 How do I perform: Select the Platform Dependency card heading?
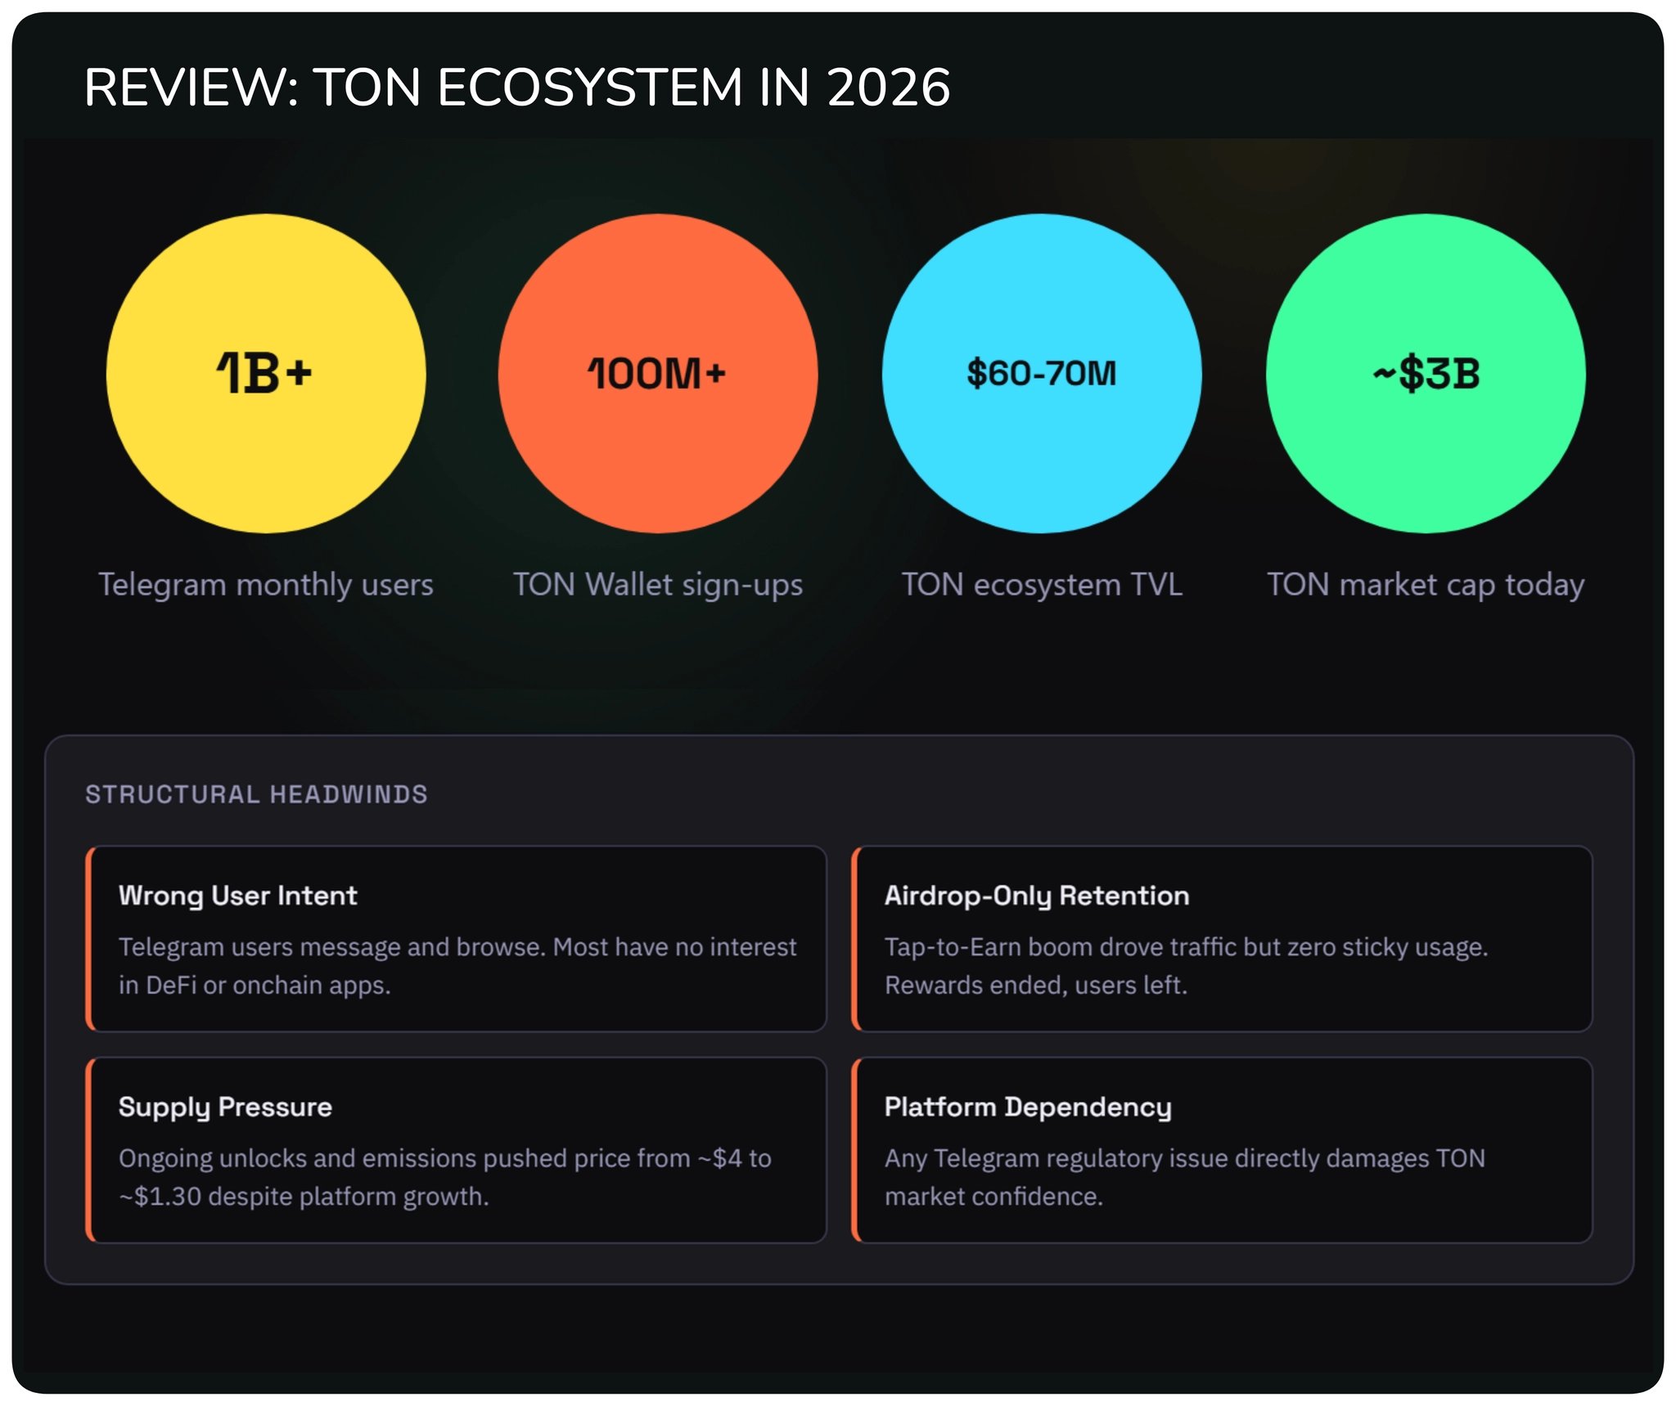click(x=1027, y=1107)
